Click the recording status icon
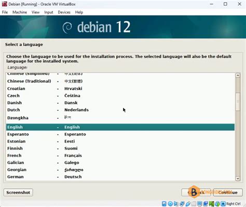Viewport: 246px width, 207px height. click(206, 204)
